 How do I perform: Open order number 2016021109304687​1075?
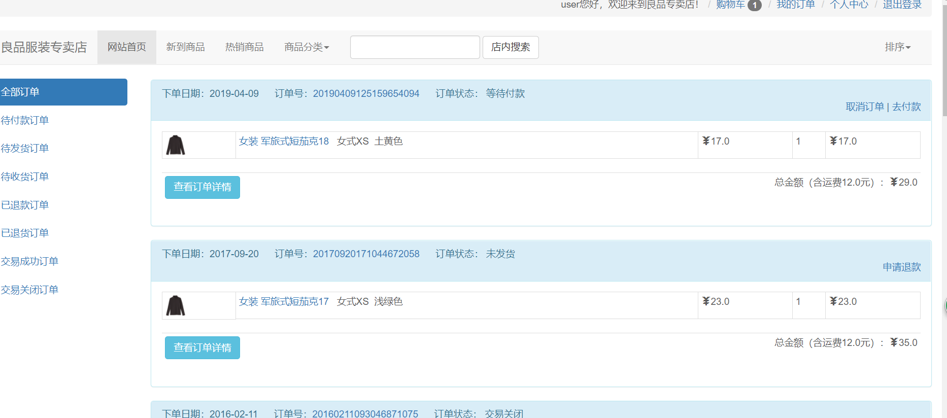[365, 413]
